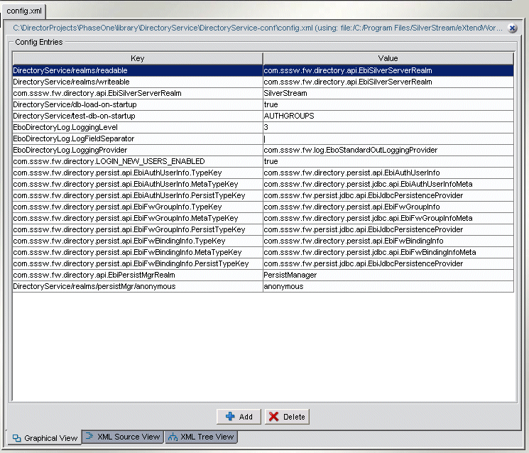Image resolution: width=529 pixels, height=453 pixels.
Task: Click the Add button
Action: (x=239, y=417)
